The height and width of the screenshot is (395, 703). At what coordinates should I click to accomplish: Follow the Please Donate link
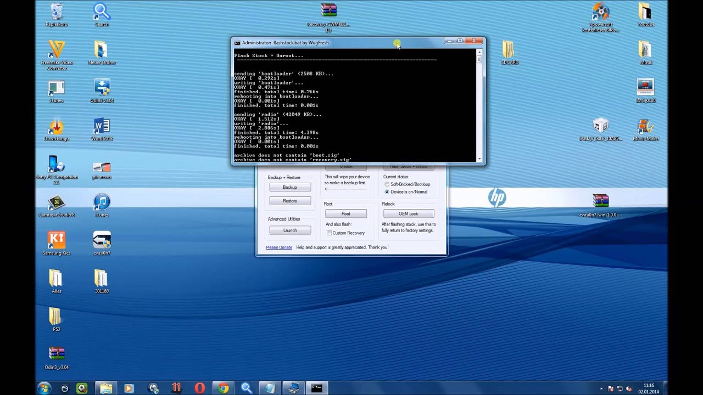coord(279,247)
